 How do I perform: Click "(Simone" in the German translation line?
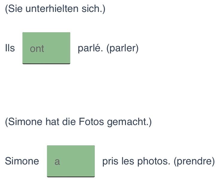click(24, 122)
